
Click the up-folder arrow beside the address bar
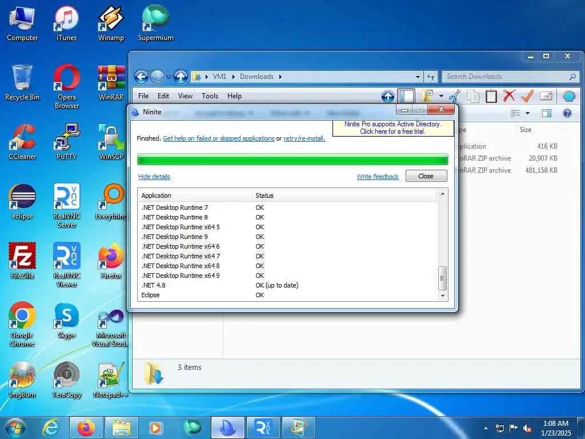[x=181, y=77]
